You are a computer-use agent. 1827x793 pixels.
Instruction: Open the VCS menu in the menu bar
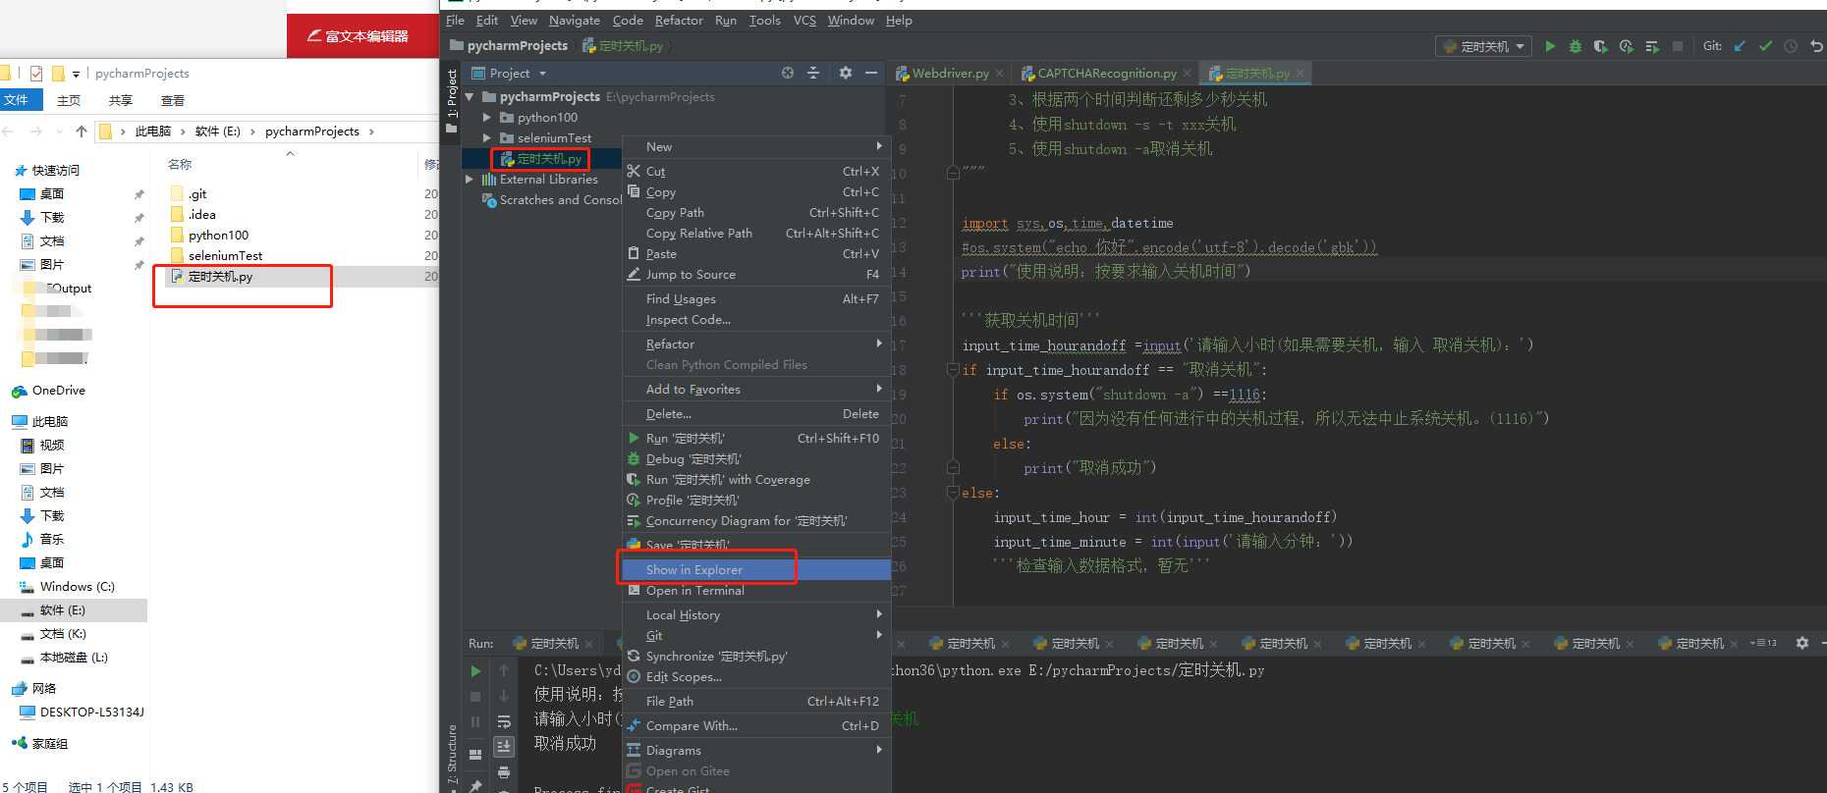(804, 20)
